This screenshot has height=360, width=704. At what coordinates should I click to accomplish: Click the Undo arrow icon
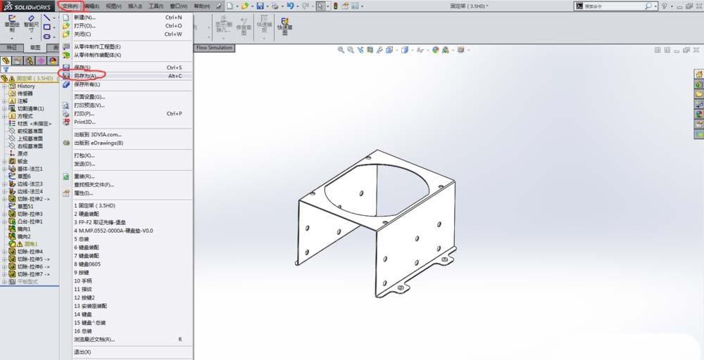pos(290,6)
